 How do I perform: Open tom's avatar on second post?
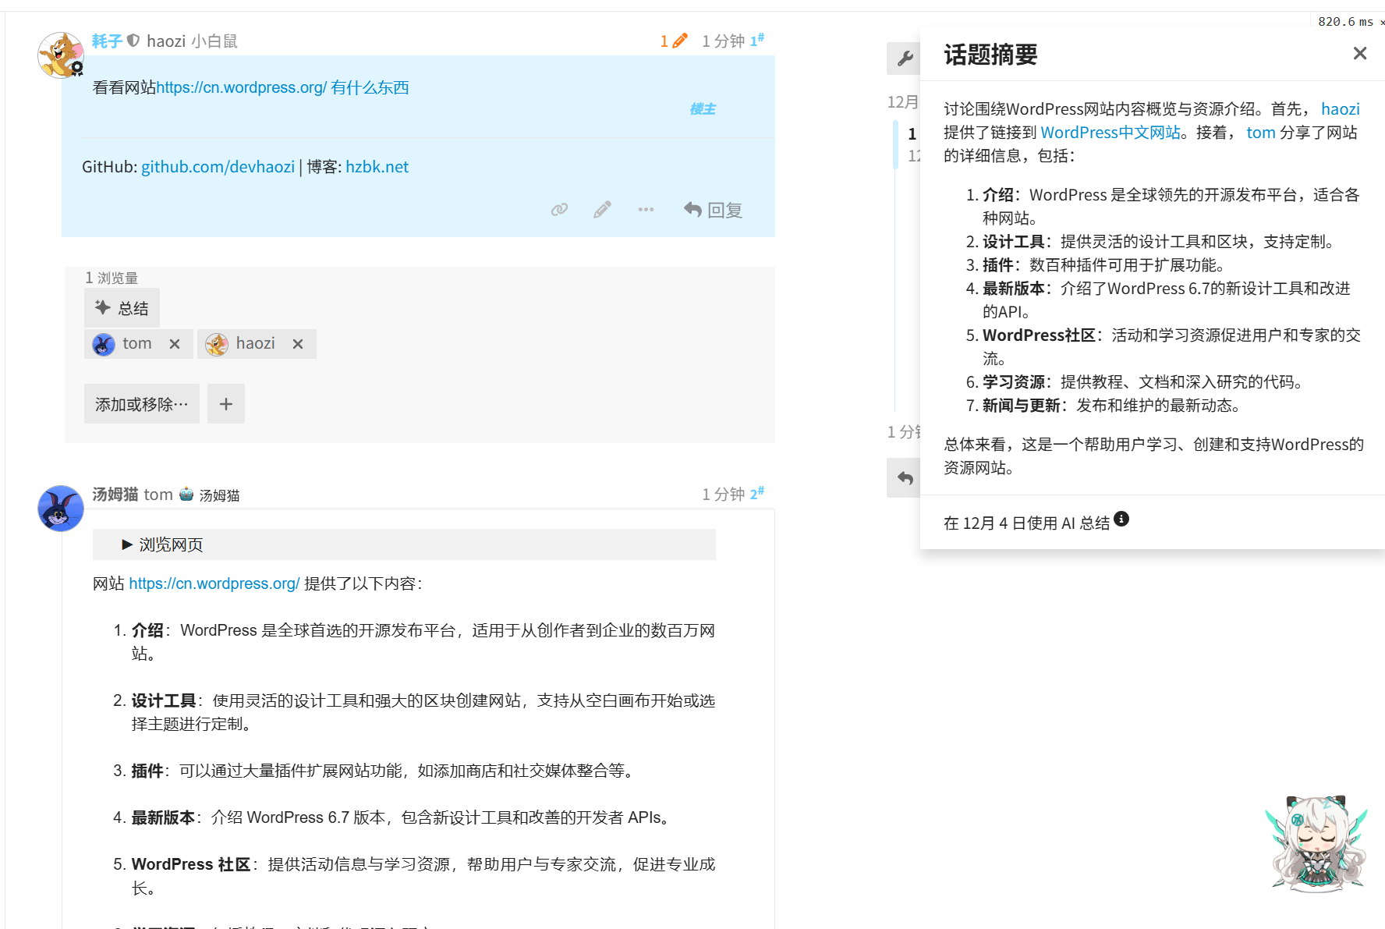point(61,509)
